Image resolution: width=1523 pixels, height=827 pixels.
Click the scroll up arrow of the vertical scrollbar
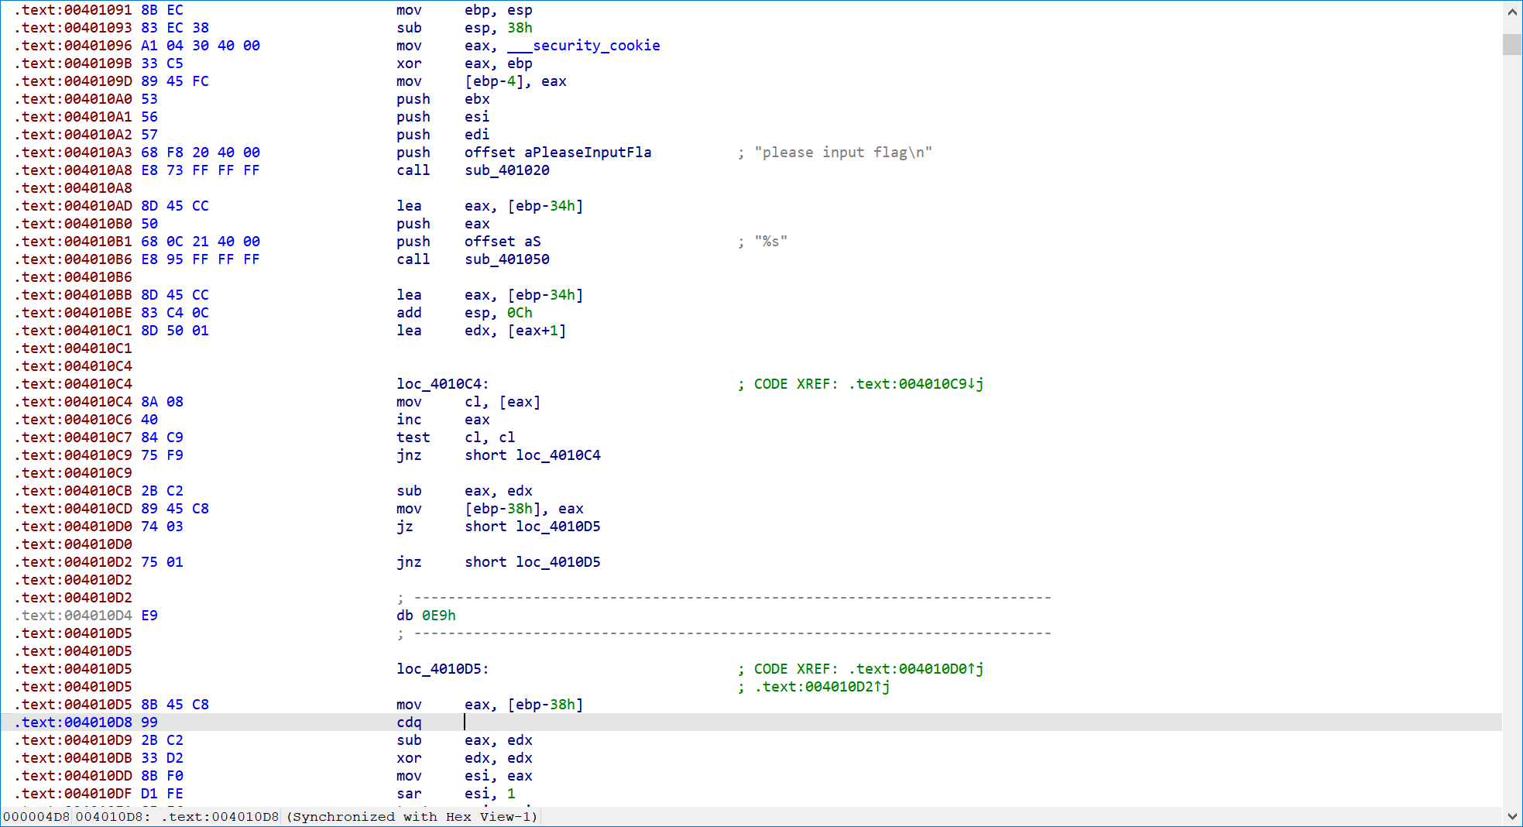1512,12
